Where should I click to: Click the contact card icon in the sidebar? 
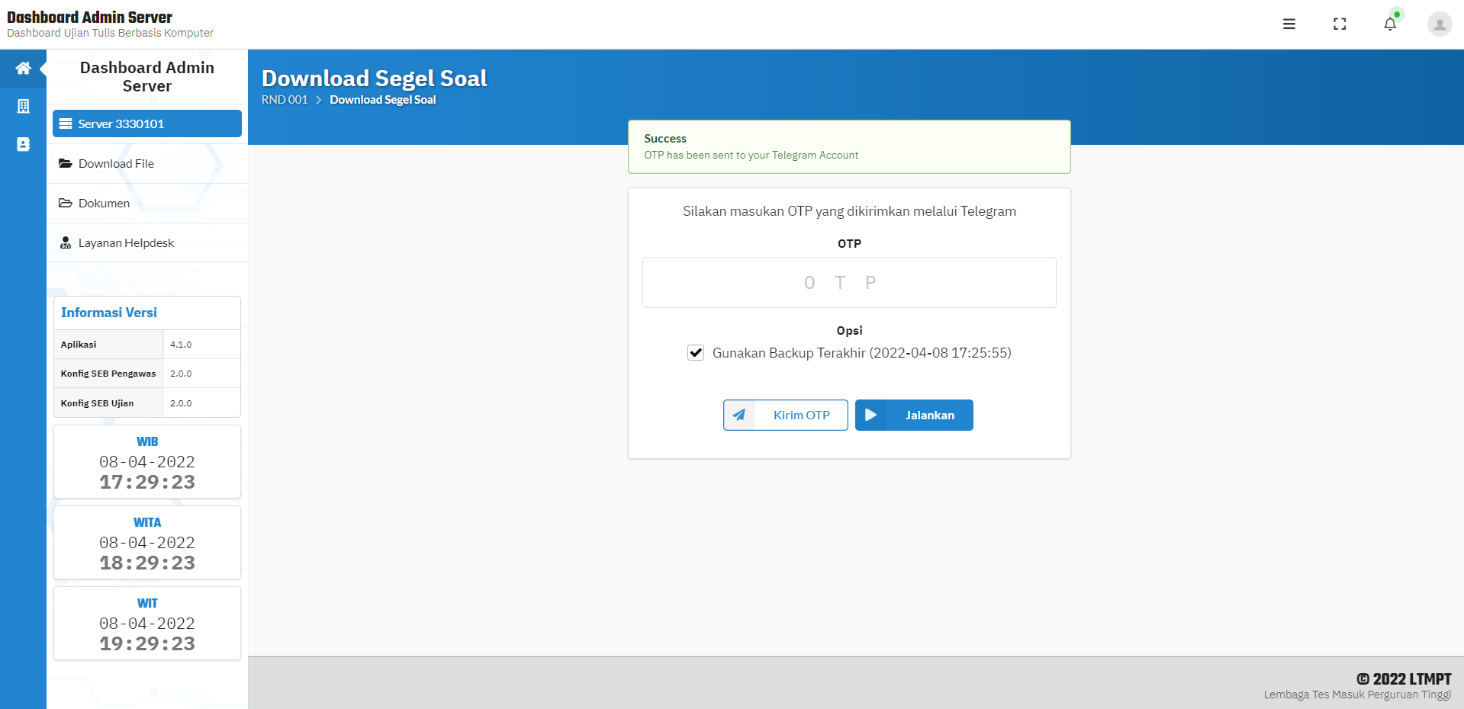point(23,144)
